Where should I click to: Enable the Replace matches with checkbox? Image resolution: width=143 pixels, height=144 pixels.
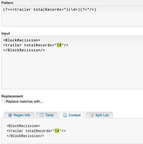[3, 102]
